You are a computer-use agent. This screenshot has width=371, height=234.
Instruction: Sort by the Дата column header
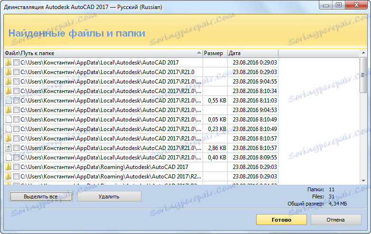253,53
